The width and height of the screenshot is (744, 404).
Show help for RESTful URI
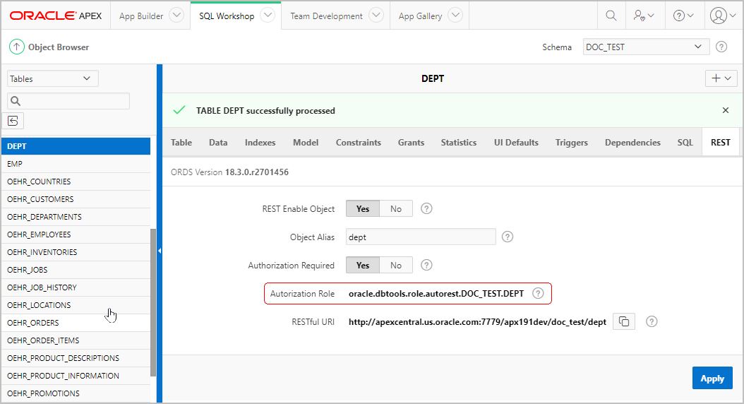(x=652, y=321)
